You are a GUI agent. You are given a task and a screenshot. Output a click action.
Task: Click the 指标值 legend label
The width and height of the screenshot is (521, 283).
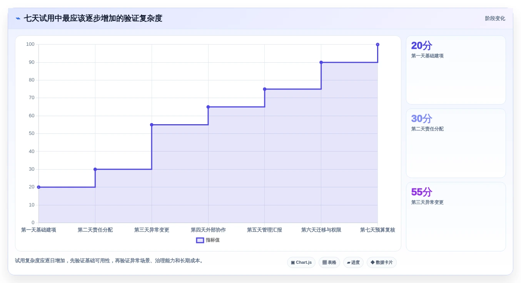point(213,240)
